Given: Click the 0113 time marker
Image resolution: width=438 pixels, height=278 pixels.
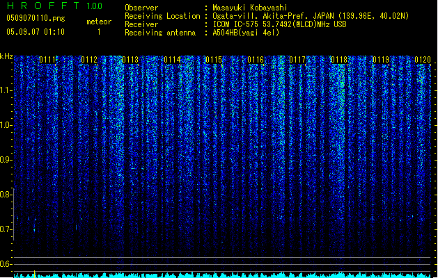Looking at the screenshot, I should (x=130, y=60).
